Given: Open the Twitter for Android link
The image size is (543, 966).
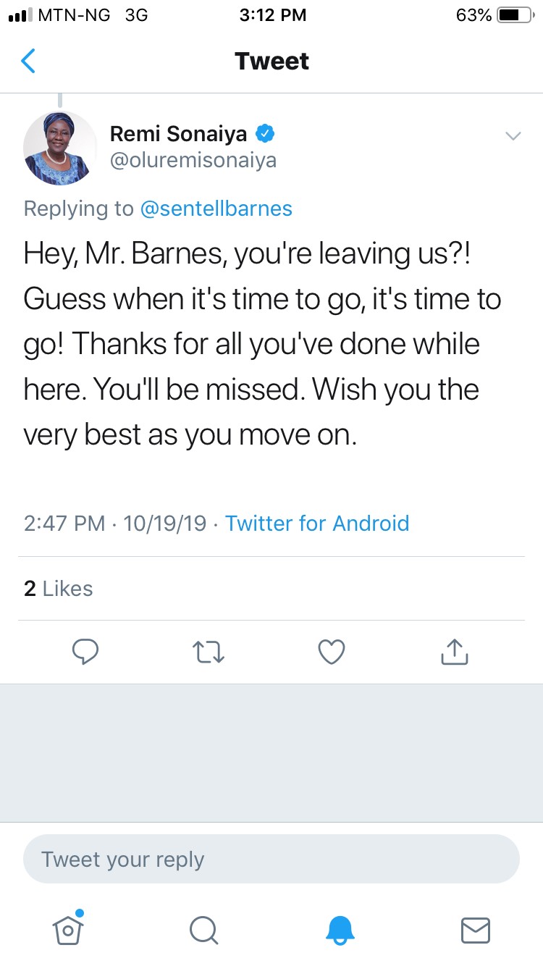Looking at the screenshot, I should tap(317, 523).
